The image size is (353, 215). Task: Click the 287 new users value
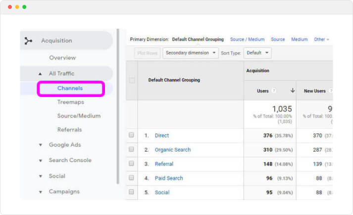[317, 150]
